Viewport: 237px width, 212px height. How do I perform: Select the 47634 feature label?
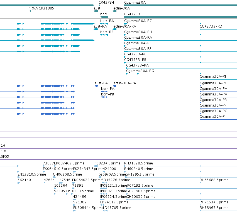pos(49,180)
